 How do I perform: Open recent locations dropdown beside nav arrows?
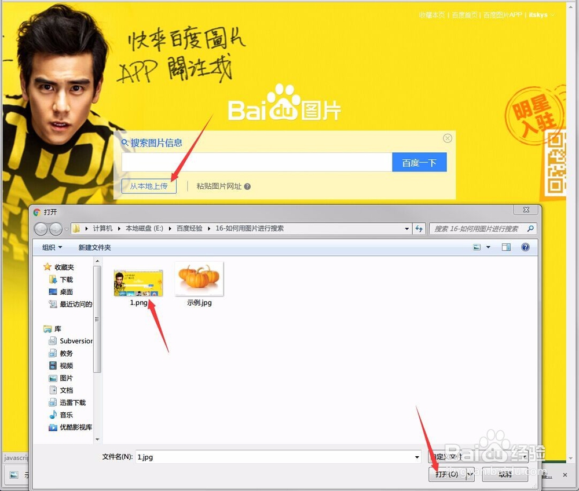[67, 229]
